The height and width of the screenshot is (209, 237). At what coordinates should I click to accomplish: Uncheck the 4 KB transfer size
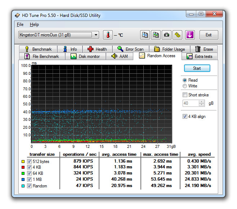pos(29,167)
